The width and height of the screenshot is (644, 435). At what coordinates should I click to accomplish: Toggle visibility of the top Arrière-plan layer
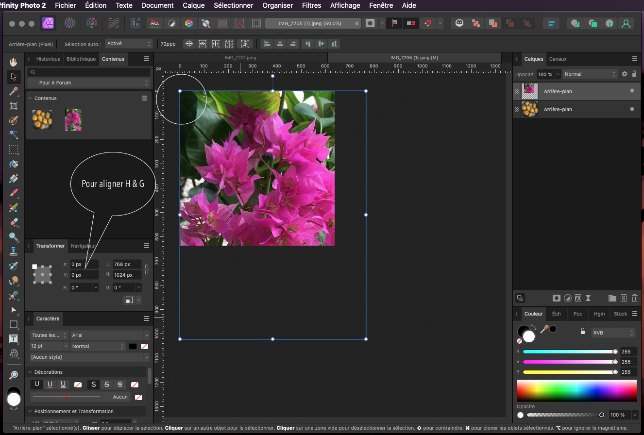click(x=632, y=91)
